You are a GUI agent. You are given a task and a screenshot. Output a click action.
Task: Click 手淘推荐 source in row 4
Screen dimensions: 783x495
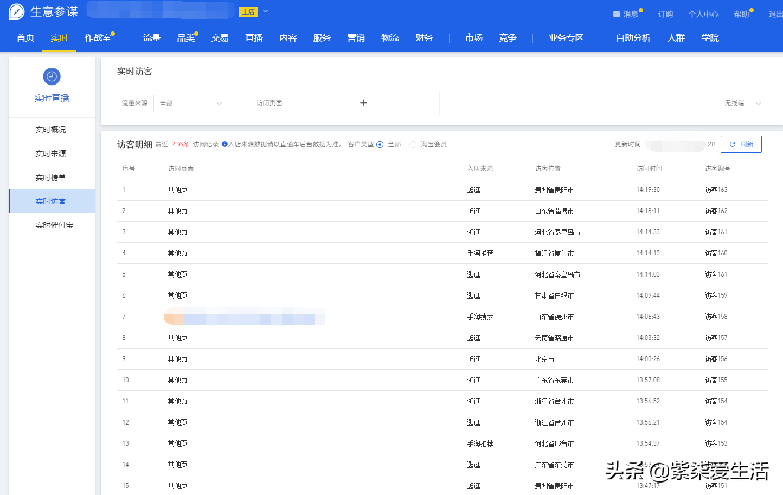480,253
